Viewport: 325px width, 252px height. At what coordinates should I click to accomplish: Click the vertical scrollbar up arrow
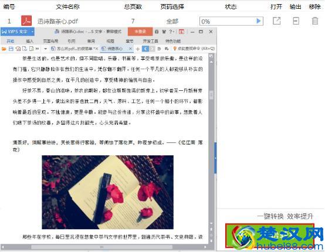pyautogui.click(x=211, y=62)
